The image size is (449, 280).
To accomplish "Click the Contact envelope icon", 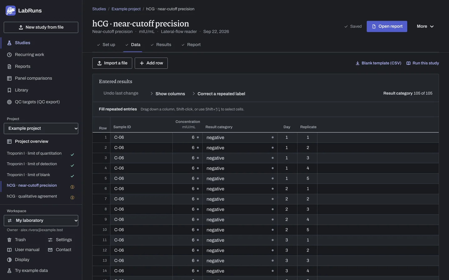I will click(x=50, y=250).
